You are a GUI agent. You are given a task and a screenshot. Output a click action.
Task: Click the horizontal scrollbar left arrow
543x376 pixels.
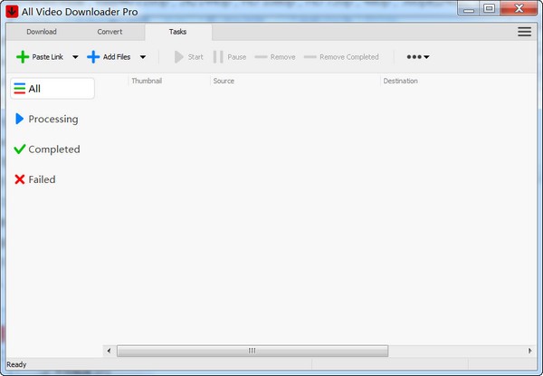click(110, 351)
